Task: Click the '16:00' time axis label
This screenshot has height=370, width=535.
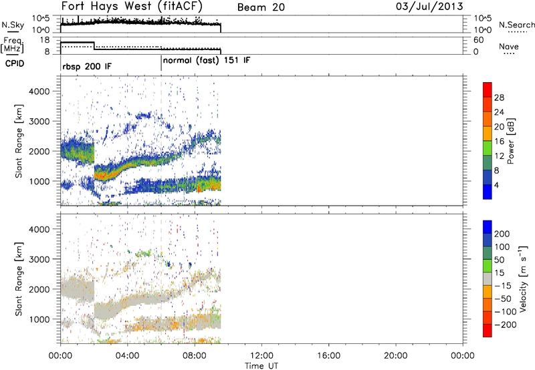Action: tap(328, 356)
